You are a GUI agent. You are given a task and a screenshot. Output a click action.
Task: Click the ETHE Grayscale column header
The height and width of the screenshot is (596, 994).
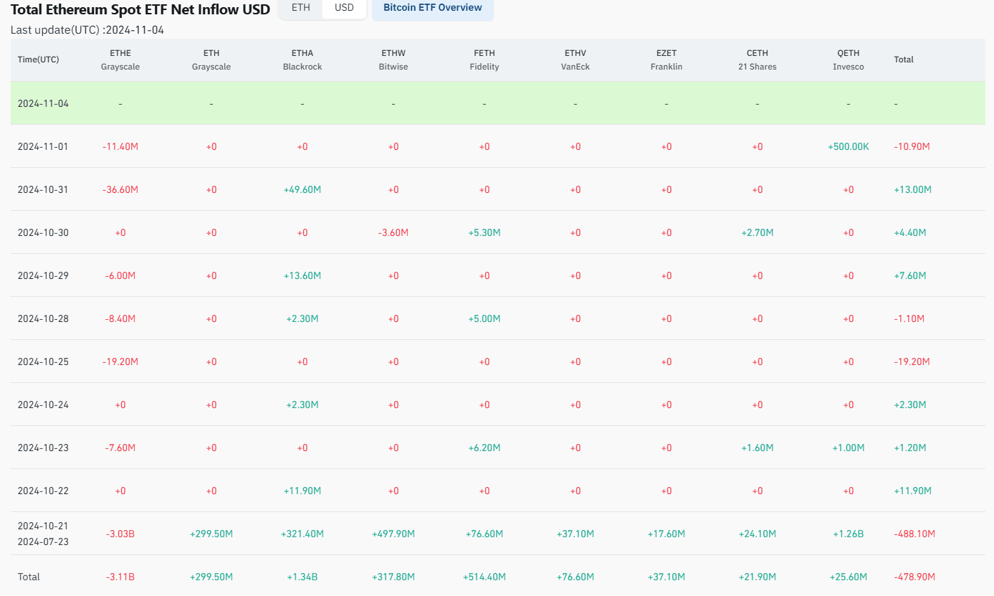pyautogui.click(x=120, y=60)
